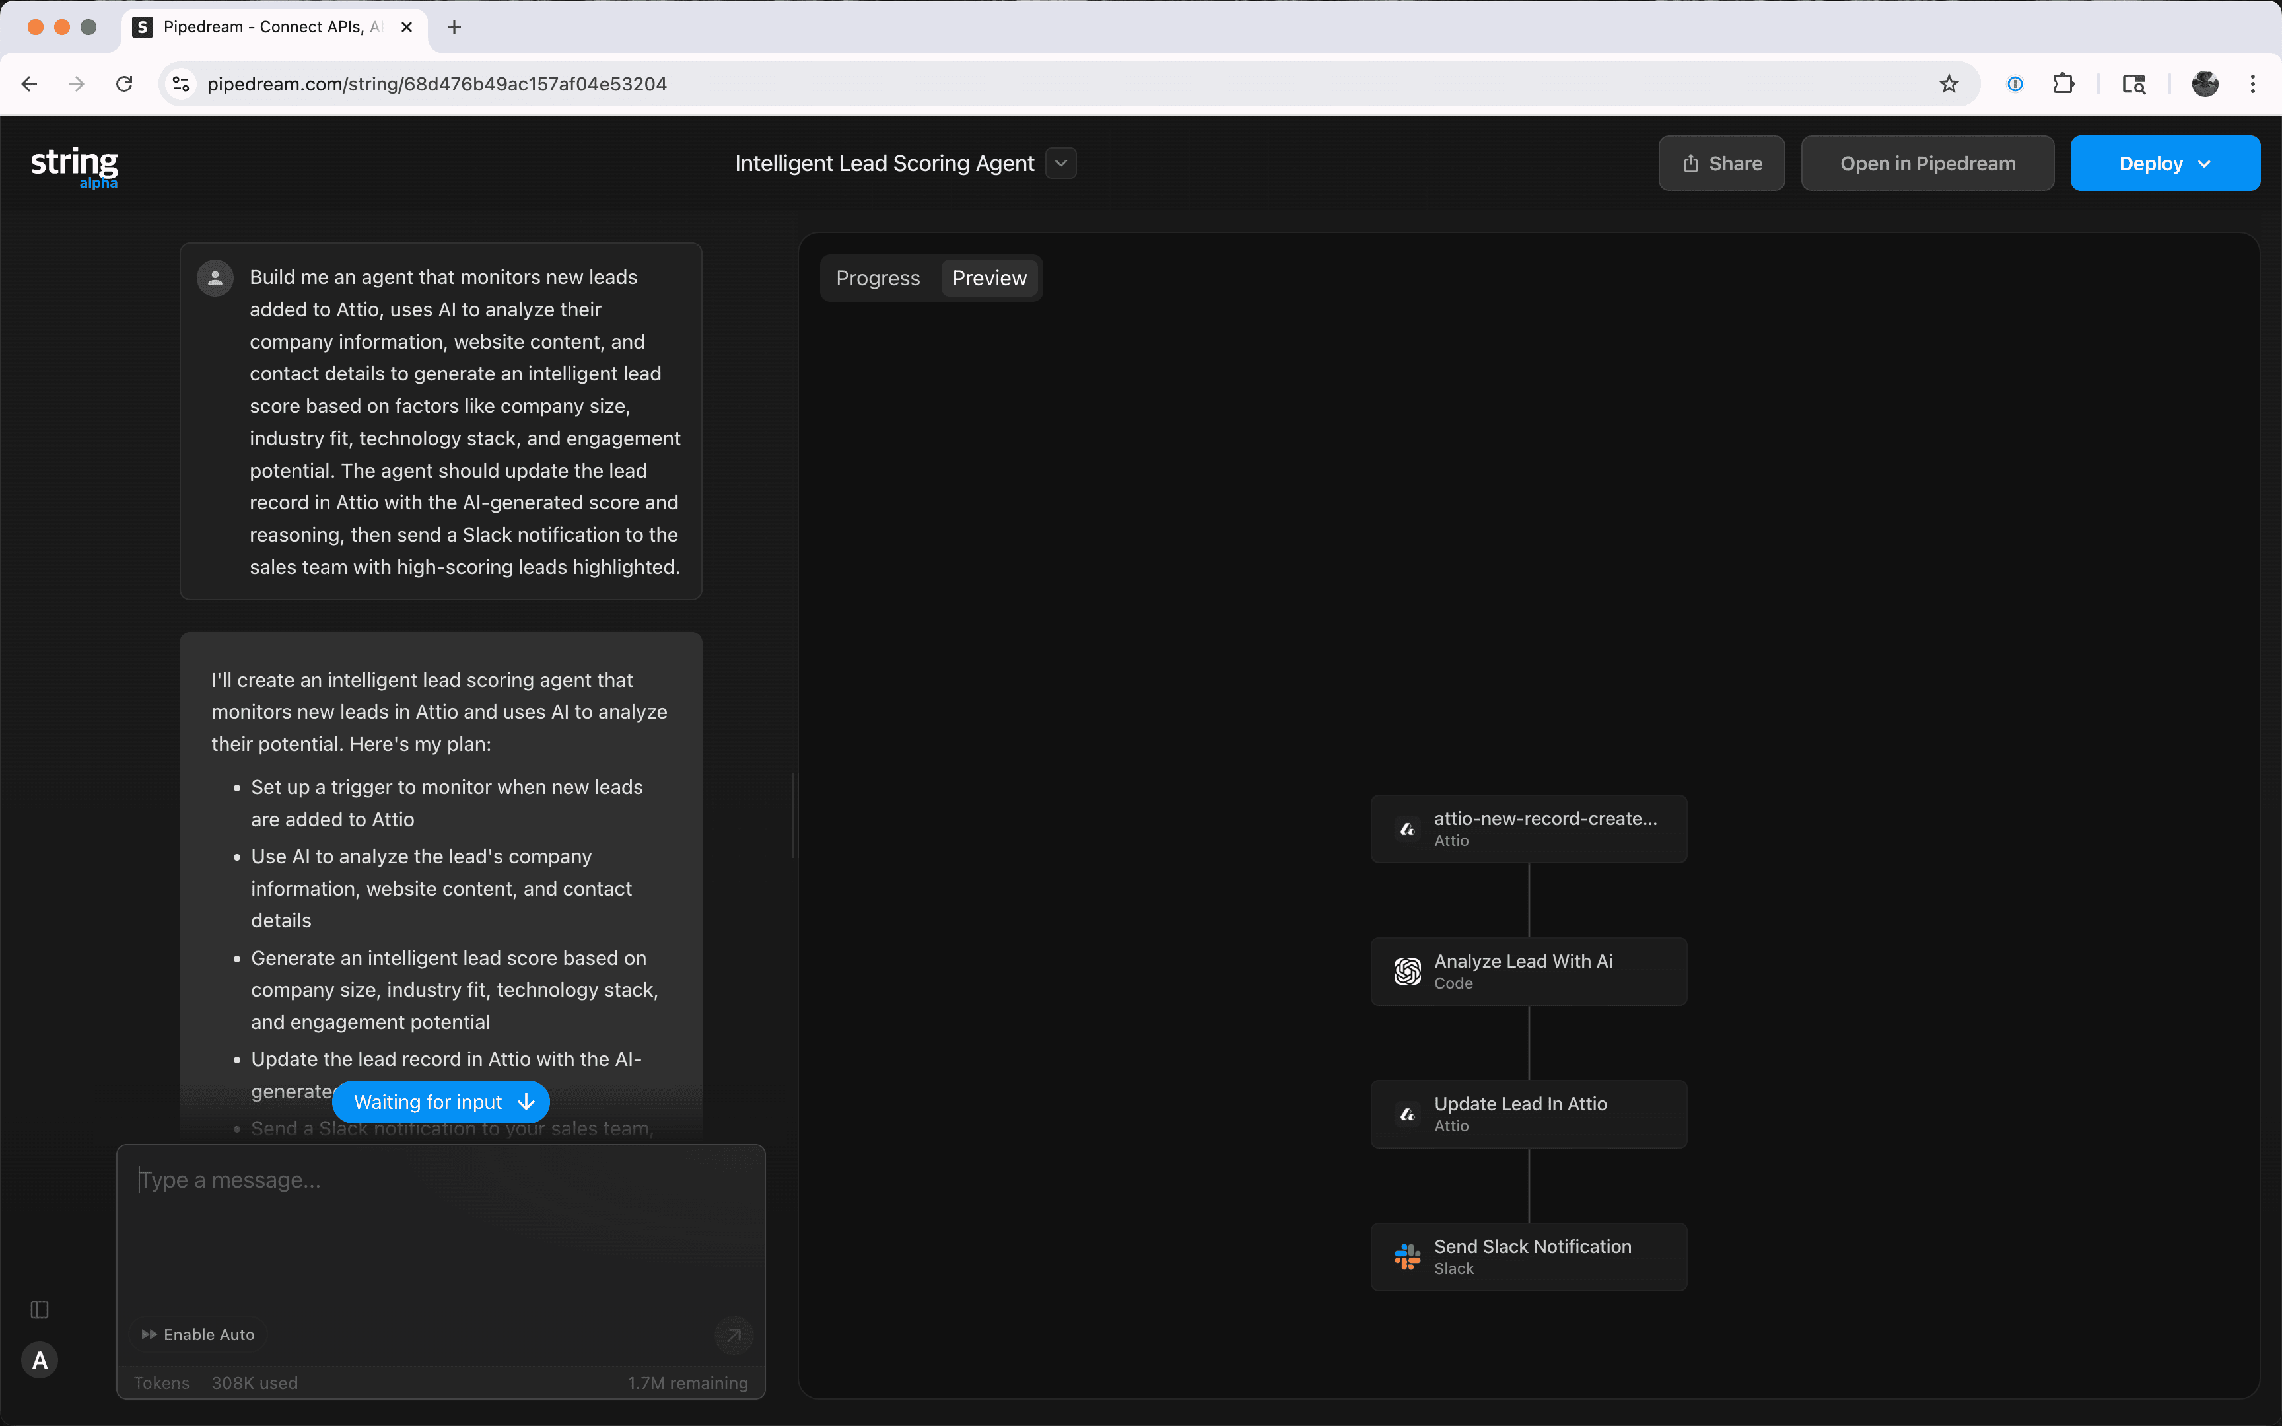2282x1426 pixels.
Task: Click the OpenAI icon on Analyze Lead node
Action: point(1407,972)
